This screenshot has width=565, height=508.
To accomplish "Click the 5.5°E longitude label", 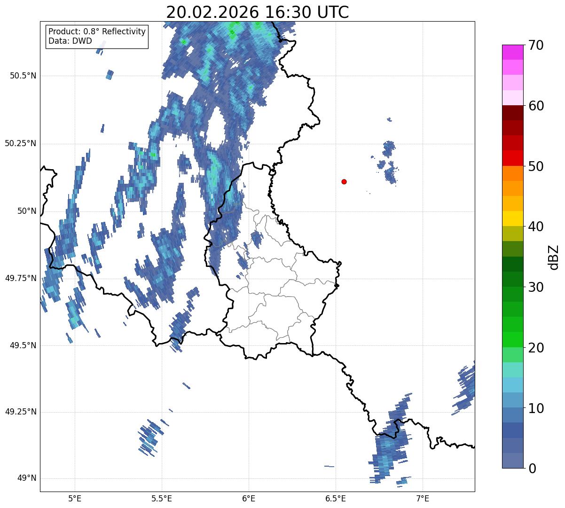I will [x=162, y=499].
